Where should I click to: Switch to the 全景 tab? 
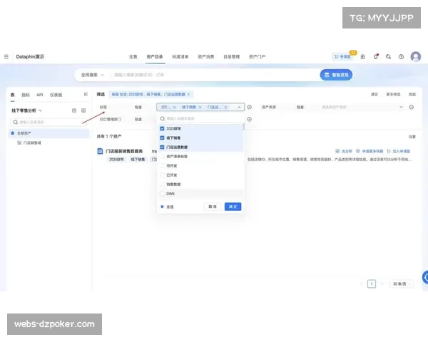[x=133, y=57]
